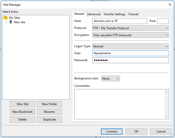
Task: Click the Connect button
Action: point(112,132)
